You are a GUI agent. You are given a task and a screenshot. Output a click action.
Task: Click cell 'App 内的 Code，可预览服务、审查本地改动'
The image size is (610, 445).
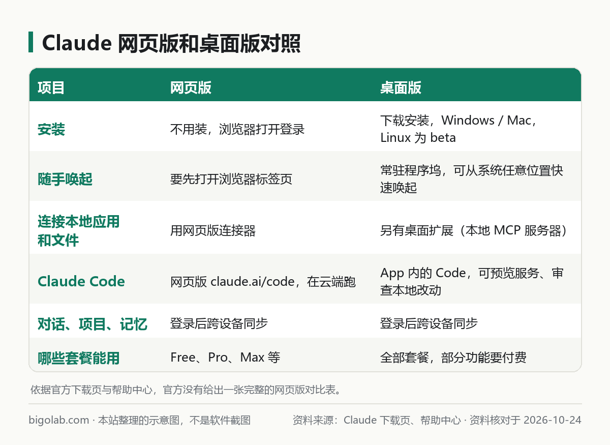pos(472,282)
